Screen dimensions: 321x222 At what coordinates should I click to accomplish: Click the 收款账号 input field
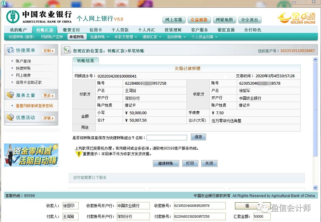pos(200,206)
